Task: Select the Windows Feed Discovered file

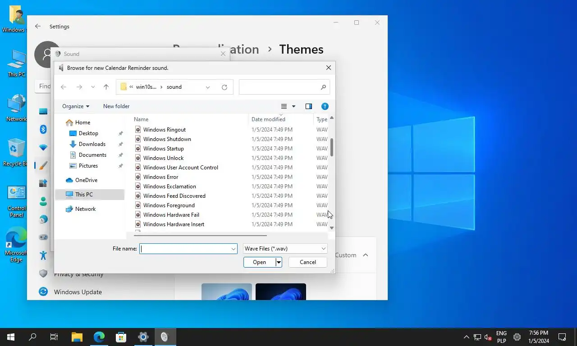Action: [x=174, y=196]
